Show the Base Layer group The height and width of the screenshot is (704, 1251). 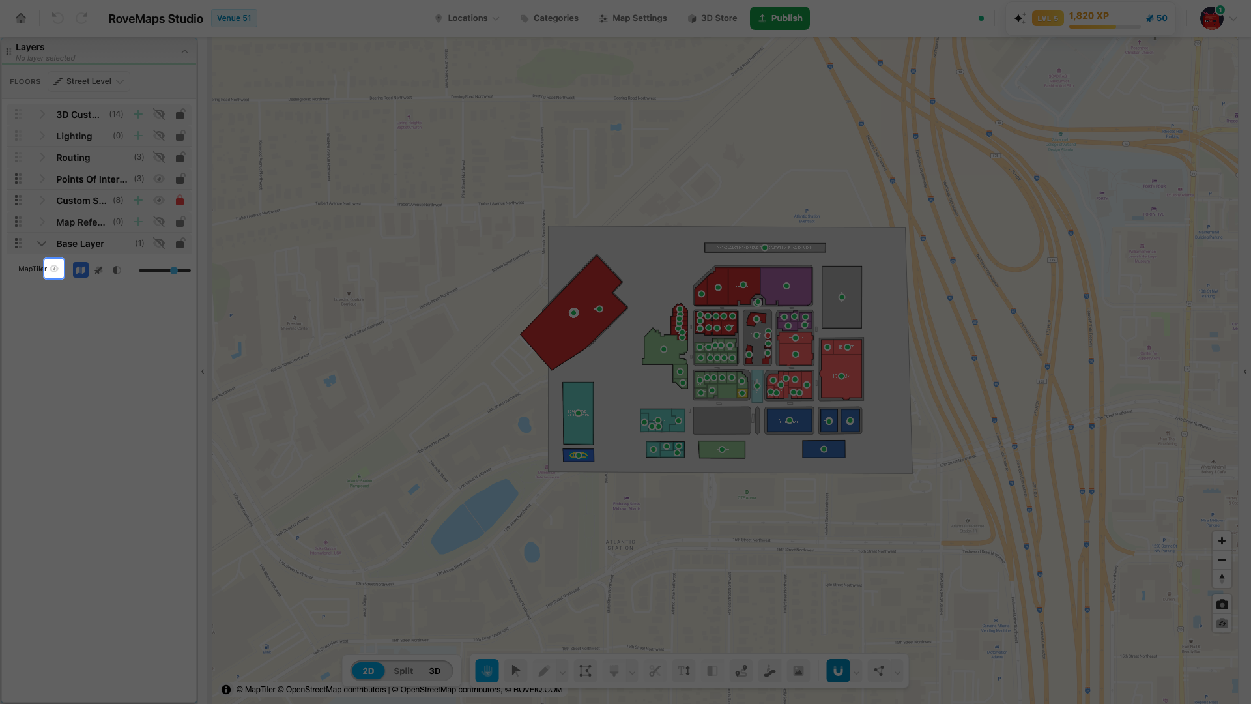click(159, 243)
